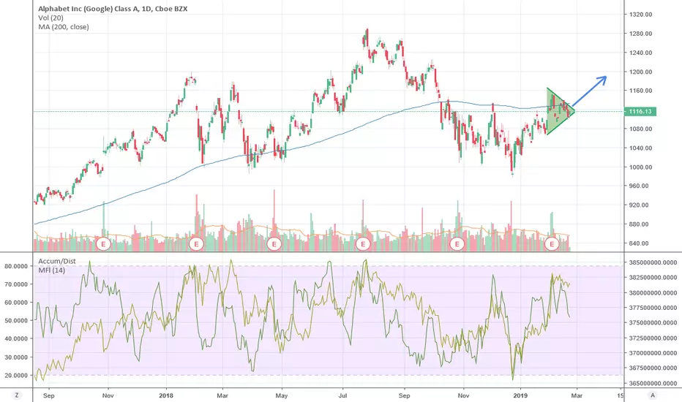Click the 20.0000 MFI scale value

pos(16,376)
